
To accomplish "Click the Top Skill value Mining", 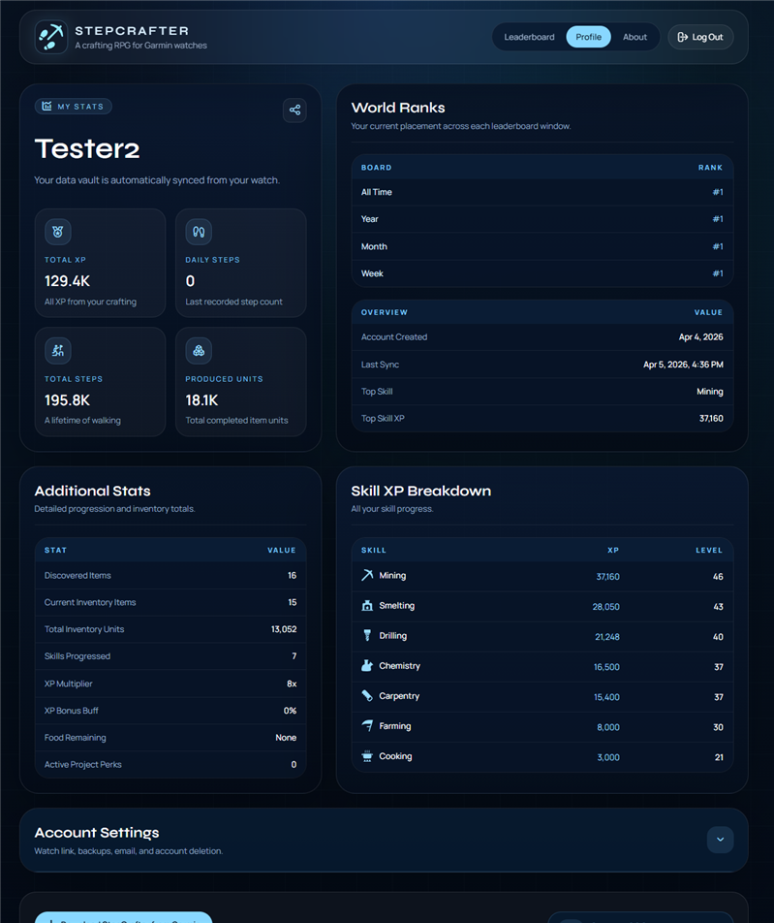I will pyautogui.click(x=710, y=392).
